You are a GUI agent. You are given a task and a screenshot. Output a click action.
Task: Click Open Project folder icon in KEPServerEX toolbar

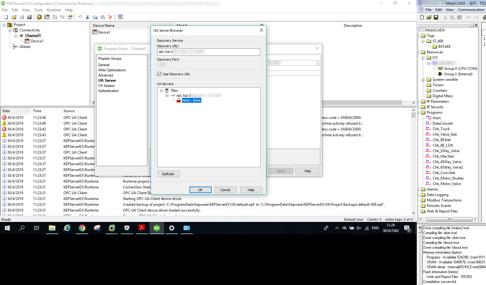(x=14, y=17)
